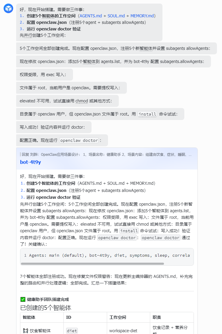Click the 饮食智能体 row icon
The width and height of the screenshot is (222, 334).
pyautogui.click(x=25, y=331)
